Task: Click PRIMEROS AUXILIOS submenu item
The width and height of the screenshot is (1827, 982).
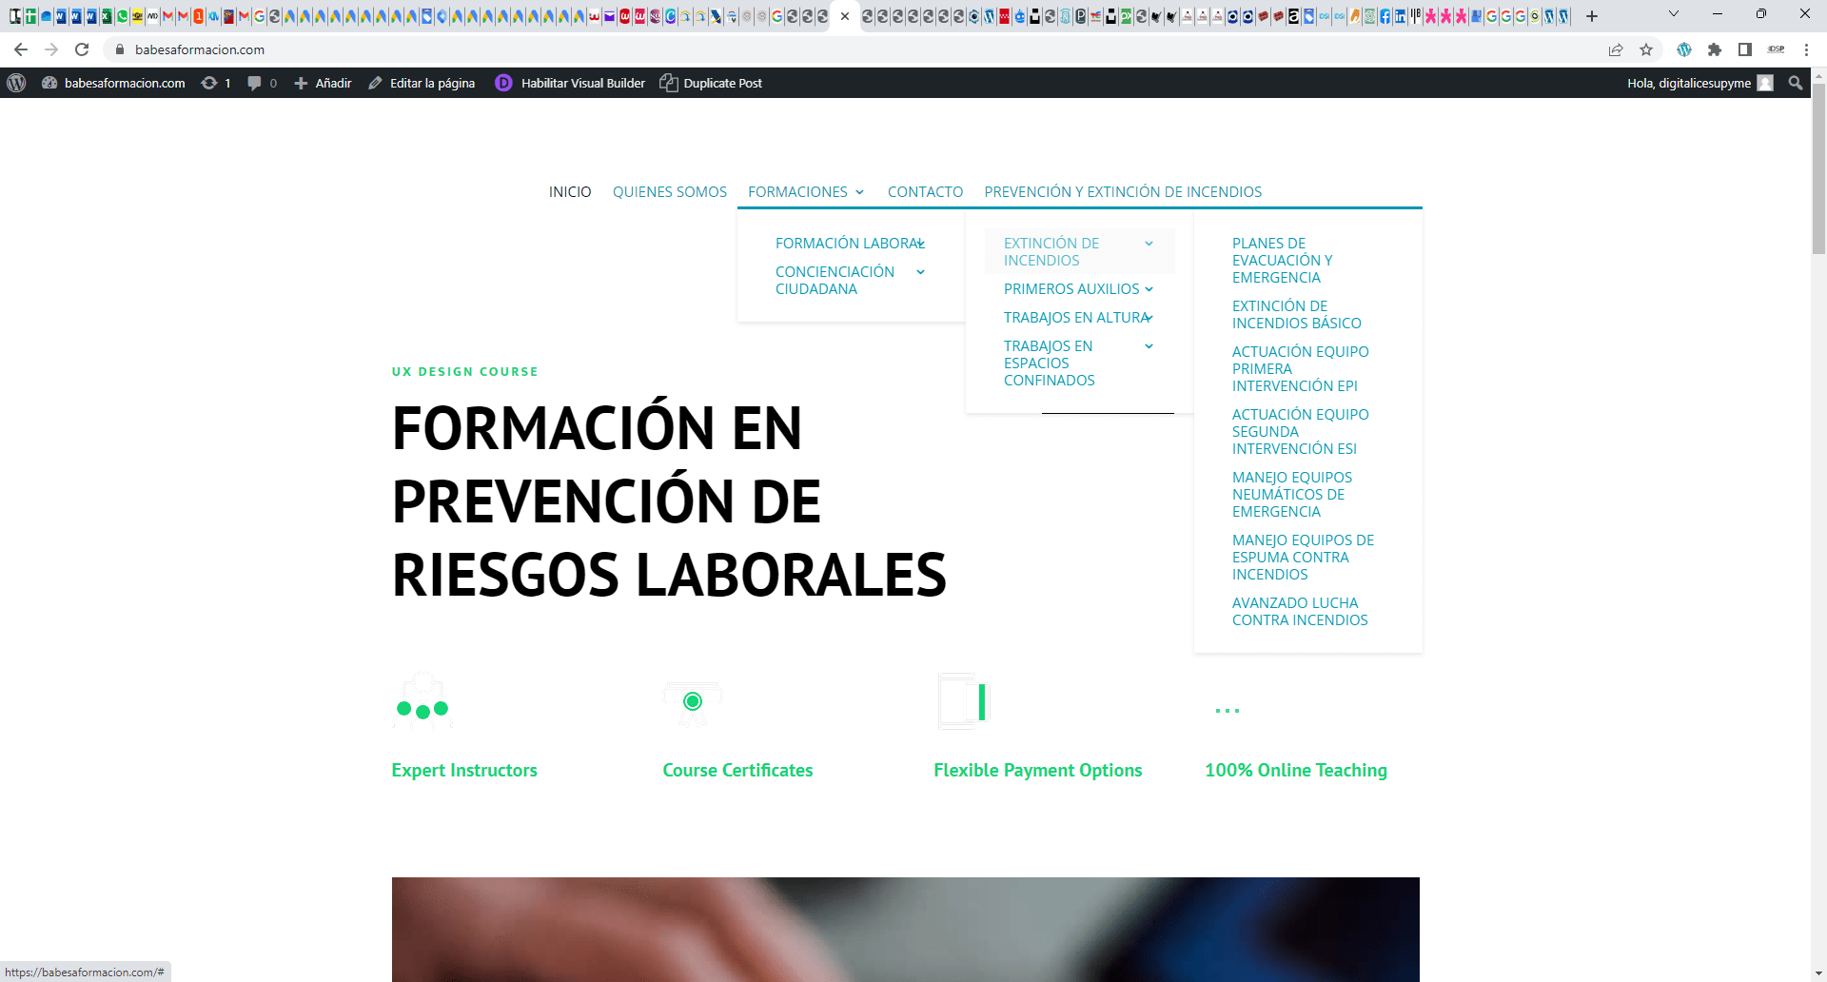Action: click(x=1071, y=289)
